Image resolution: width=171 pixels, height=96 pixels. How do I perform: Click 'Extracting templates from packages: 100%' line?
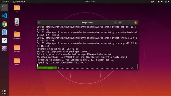tap(62, 51)
